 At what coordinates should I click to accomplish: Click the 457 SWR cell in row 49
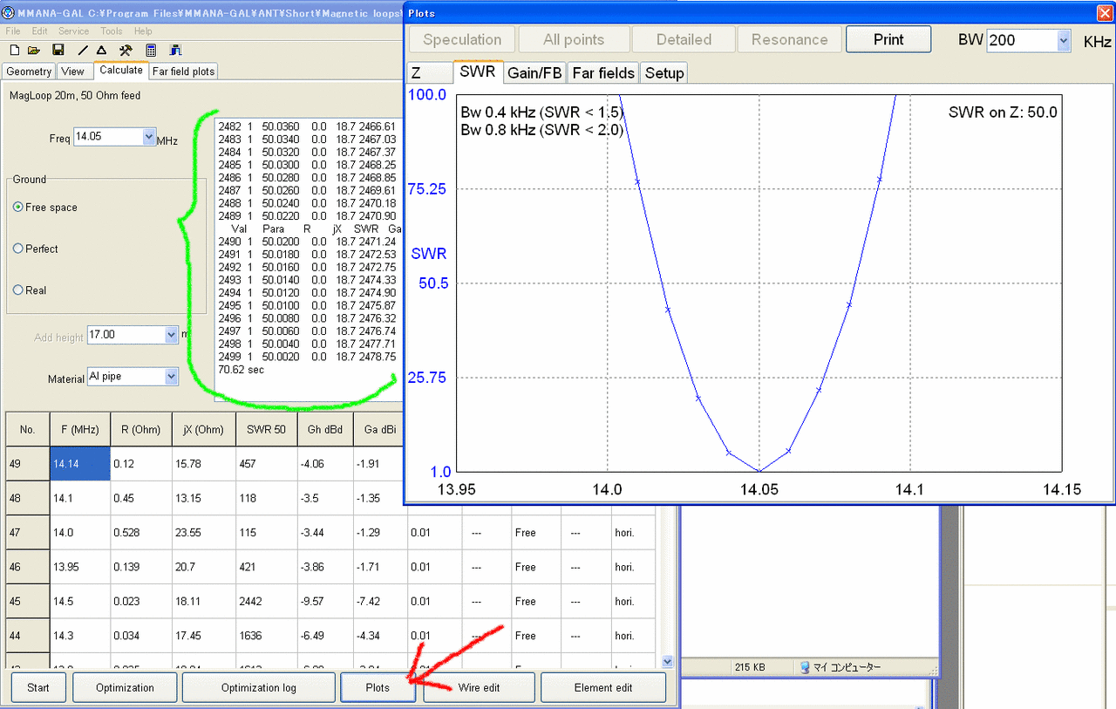pos(266,464)
